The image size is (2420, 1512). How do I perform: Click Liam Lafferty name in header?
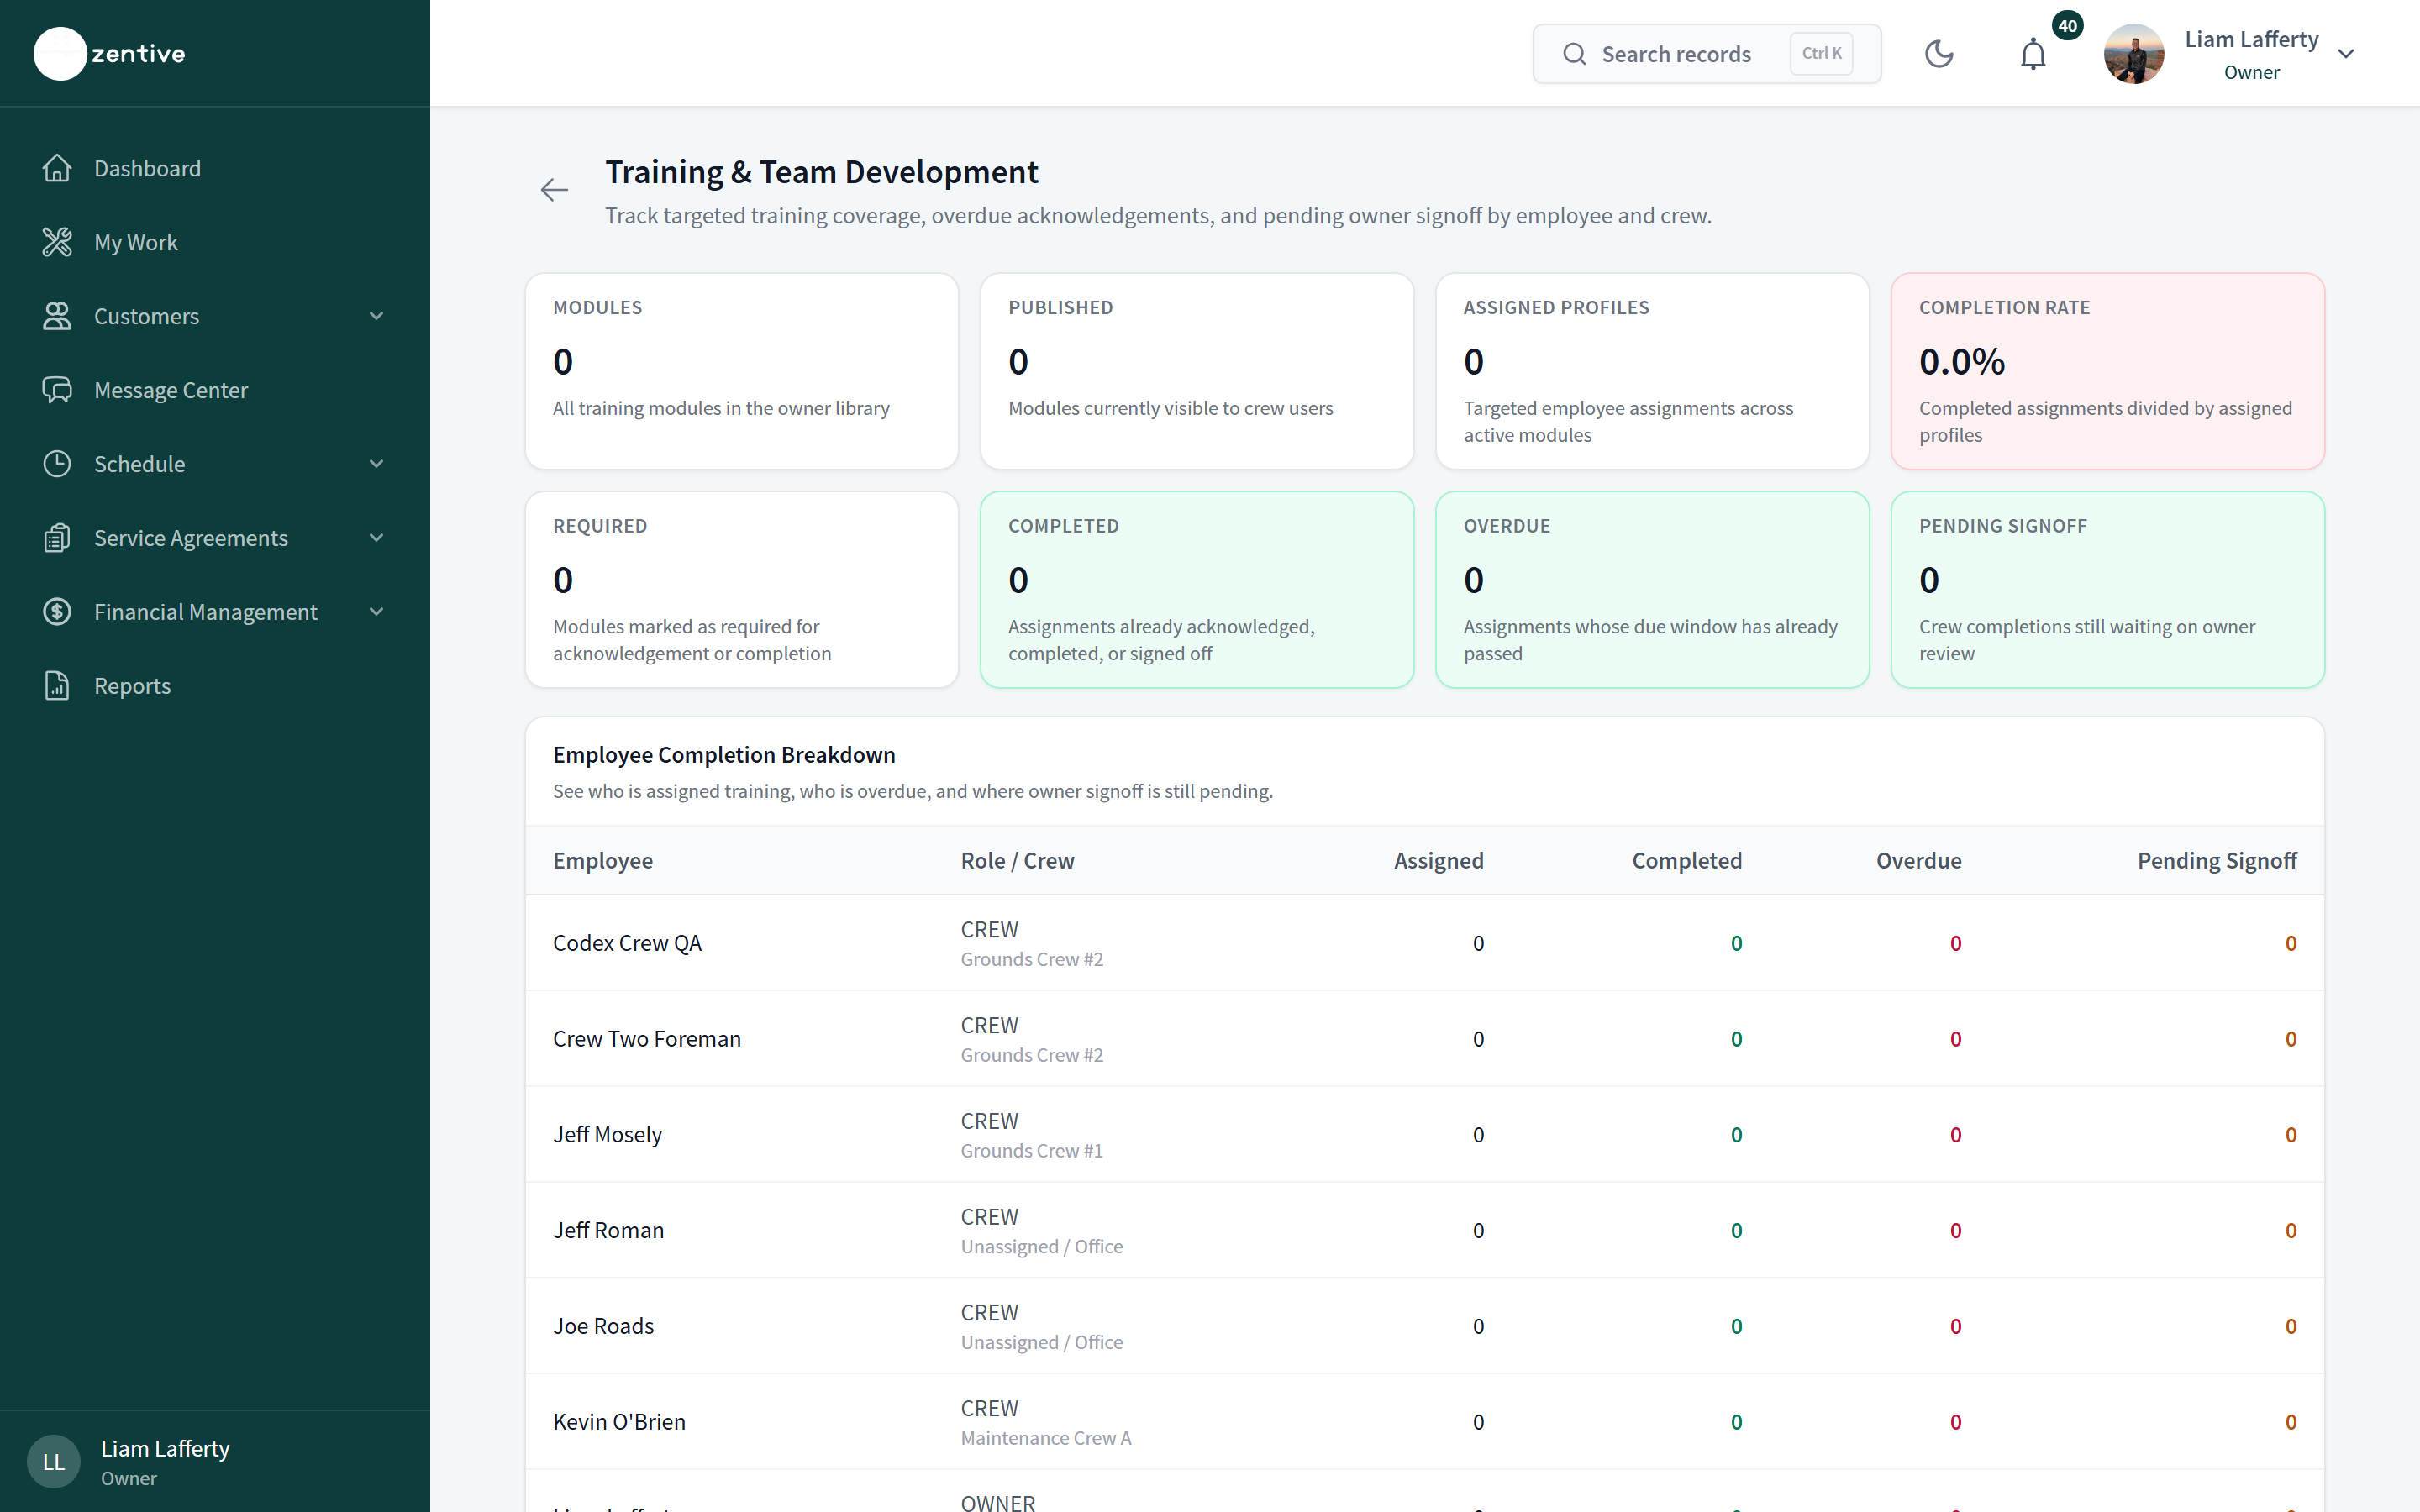tap(2251, 39)
